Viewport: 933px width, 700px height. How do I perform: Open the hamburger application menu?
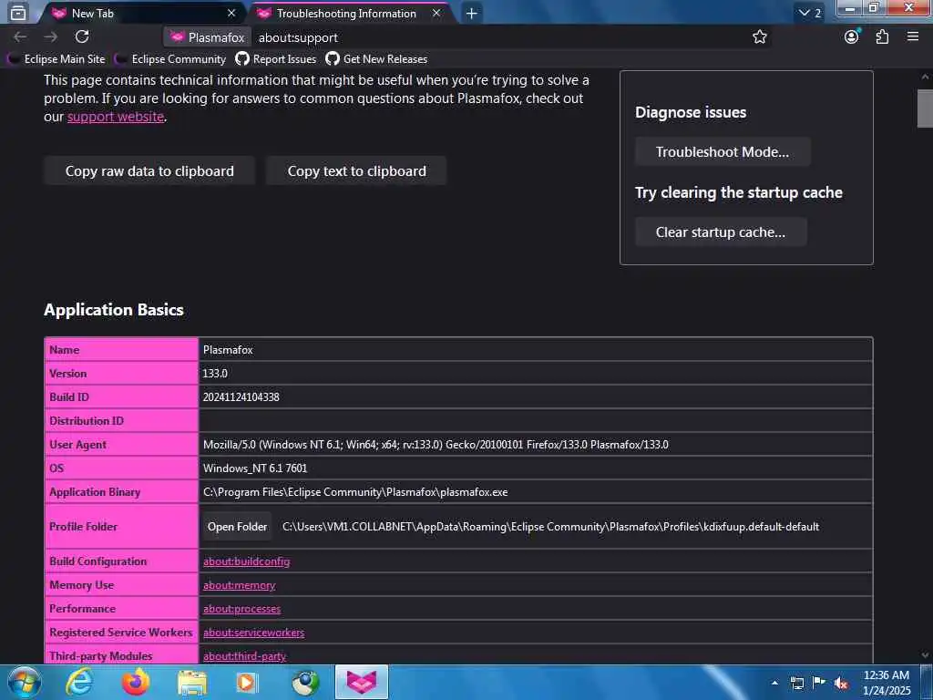coord(913,36)
